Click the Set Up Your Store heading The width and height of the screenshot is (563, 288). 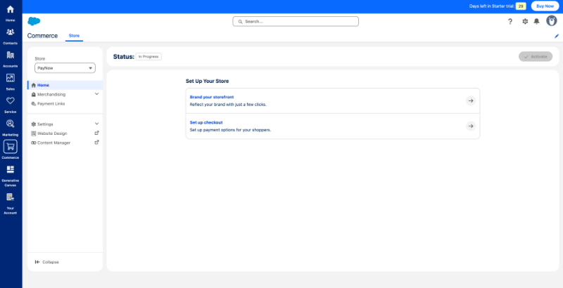[207, 81]
